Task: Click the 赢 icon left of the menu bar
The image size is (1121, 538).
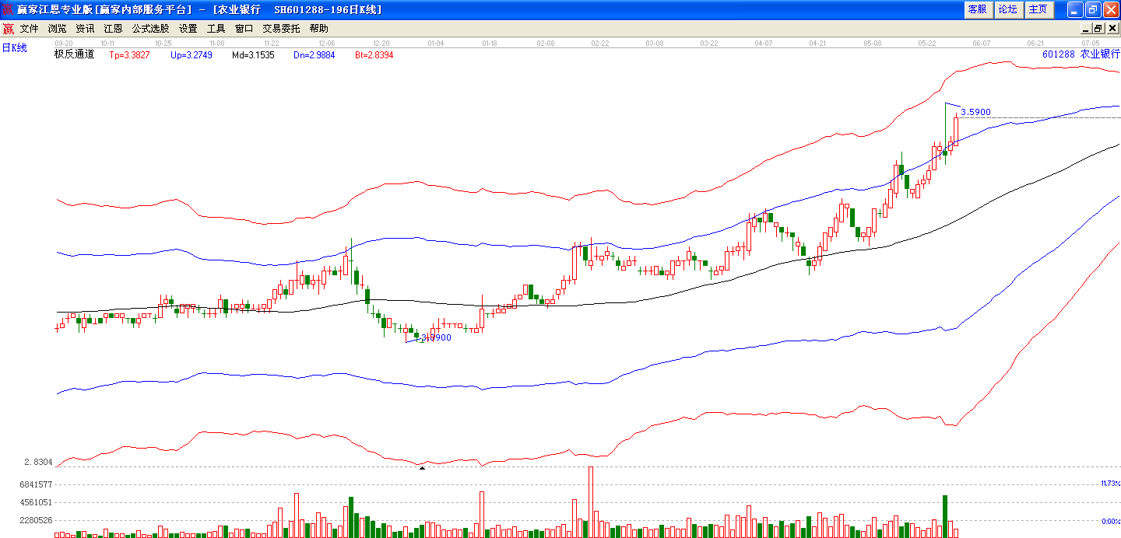Action: pos(8,29)
